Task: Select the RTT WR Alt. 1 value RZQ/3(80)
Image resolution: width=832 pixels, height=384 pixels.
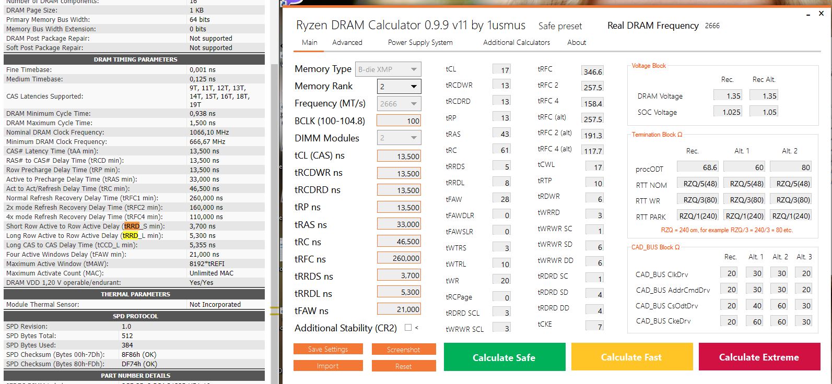Action: tap(744, 199)
